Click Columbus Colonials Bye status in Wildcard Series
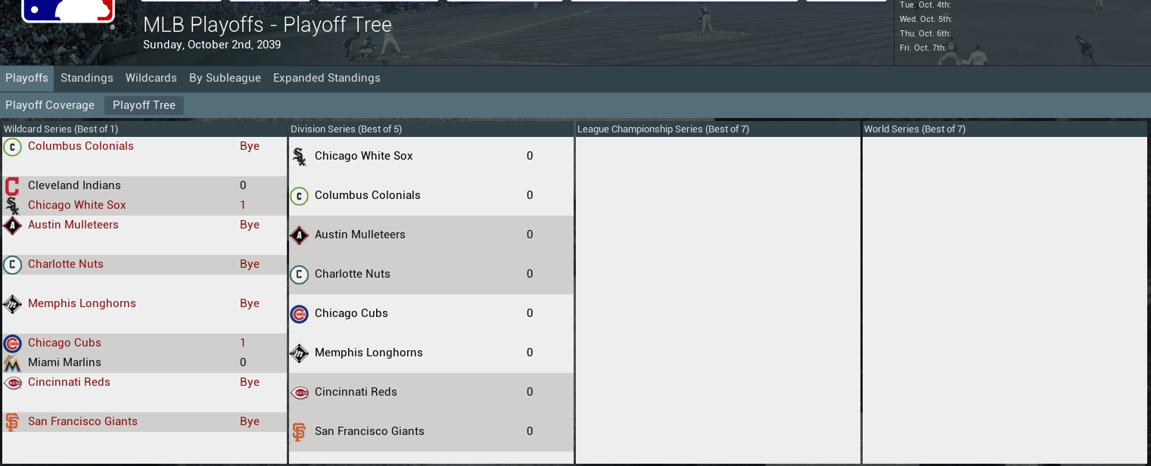Viewport: 1151px width, 466px height. pyautogui.click(x=250, y=146)
